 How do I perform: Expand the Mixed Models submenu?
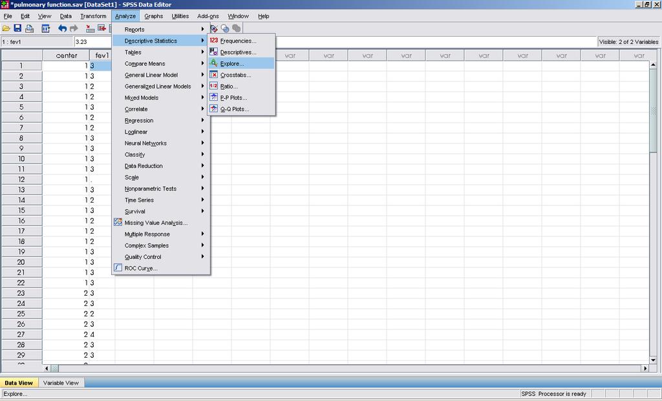160,98
